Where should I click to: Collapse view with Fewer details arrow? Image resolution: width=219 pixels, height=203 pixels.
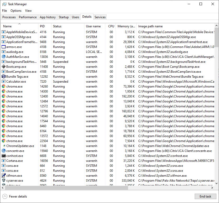(5, 196)
